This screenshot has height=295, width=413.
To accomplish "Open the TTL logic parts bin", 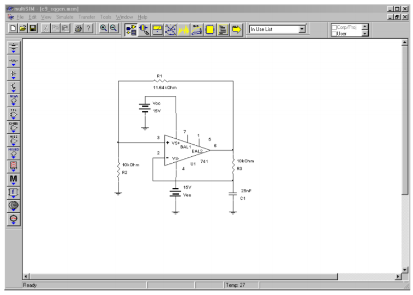I will (x=14, y=113).
